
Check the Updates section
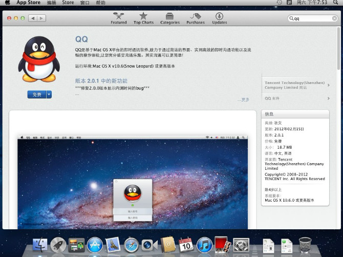(x=219, y=18)
